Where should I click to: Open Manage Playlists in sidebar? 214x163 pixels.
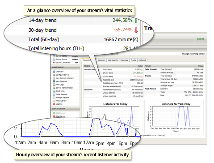(62, 98)
